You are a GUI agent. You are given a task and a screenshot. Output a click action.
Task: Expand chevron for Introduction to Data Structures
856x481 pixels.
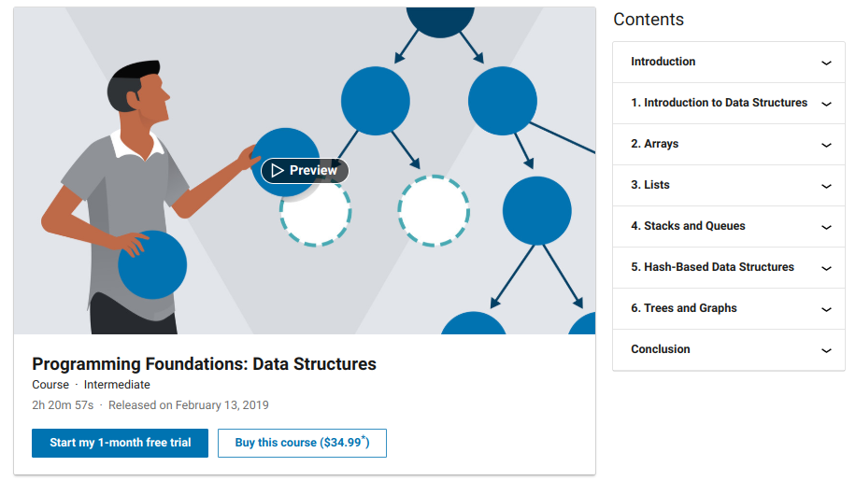826,104
